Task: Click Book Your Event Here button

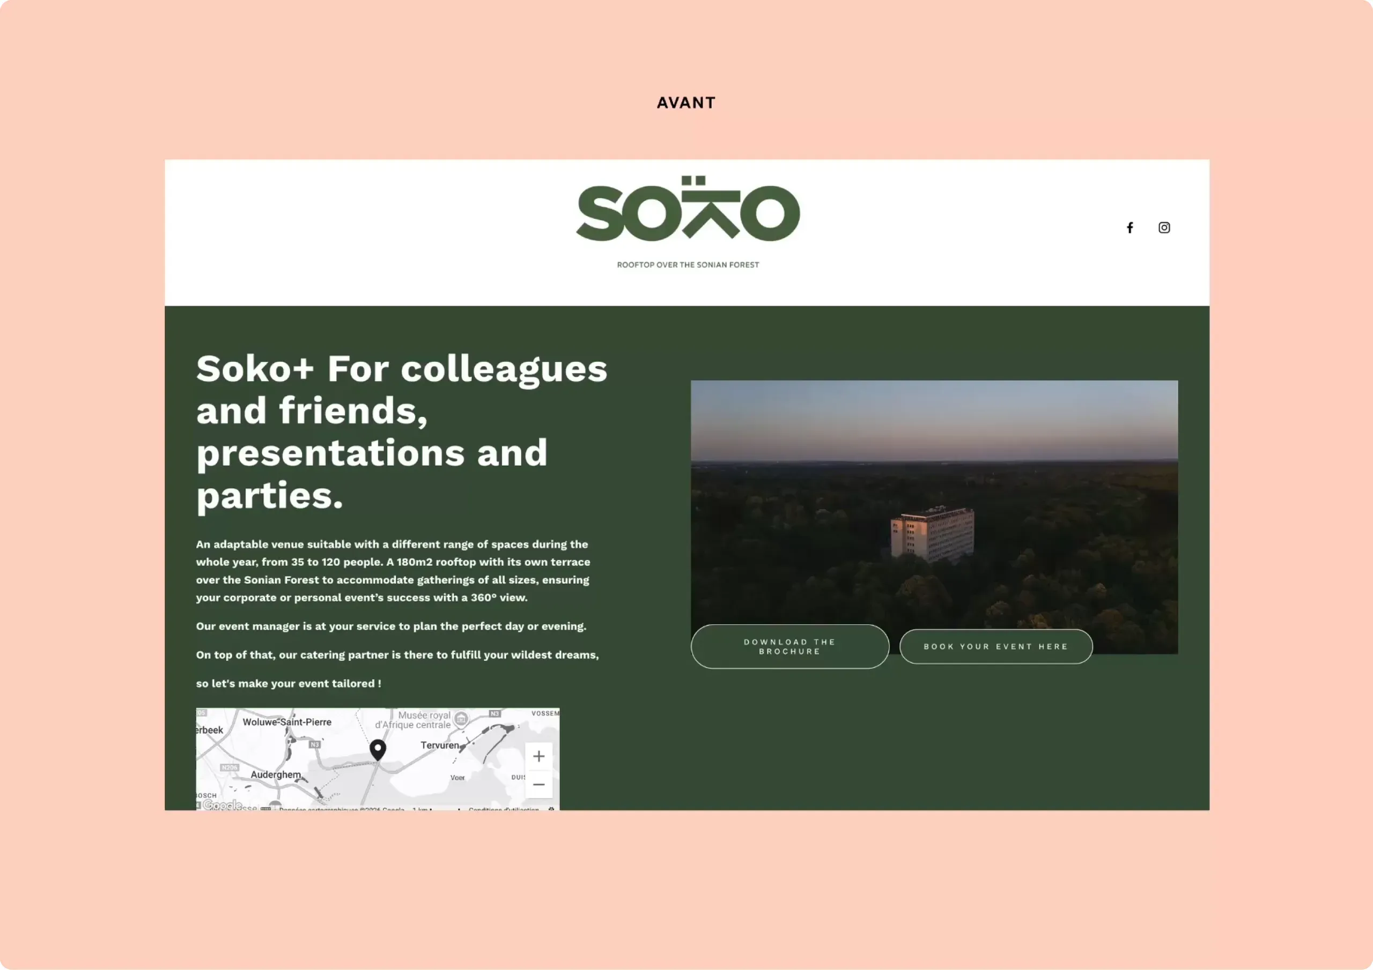Action: (x=995, y=647)
